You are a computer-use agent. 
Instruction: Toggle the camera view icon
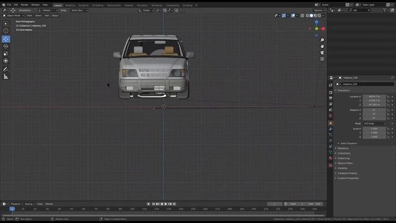(x=322, y=53)
